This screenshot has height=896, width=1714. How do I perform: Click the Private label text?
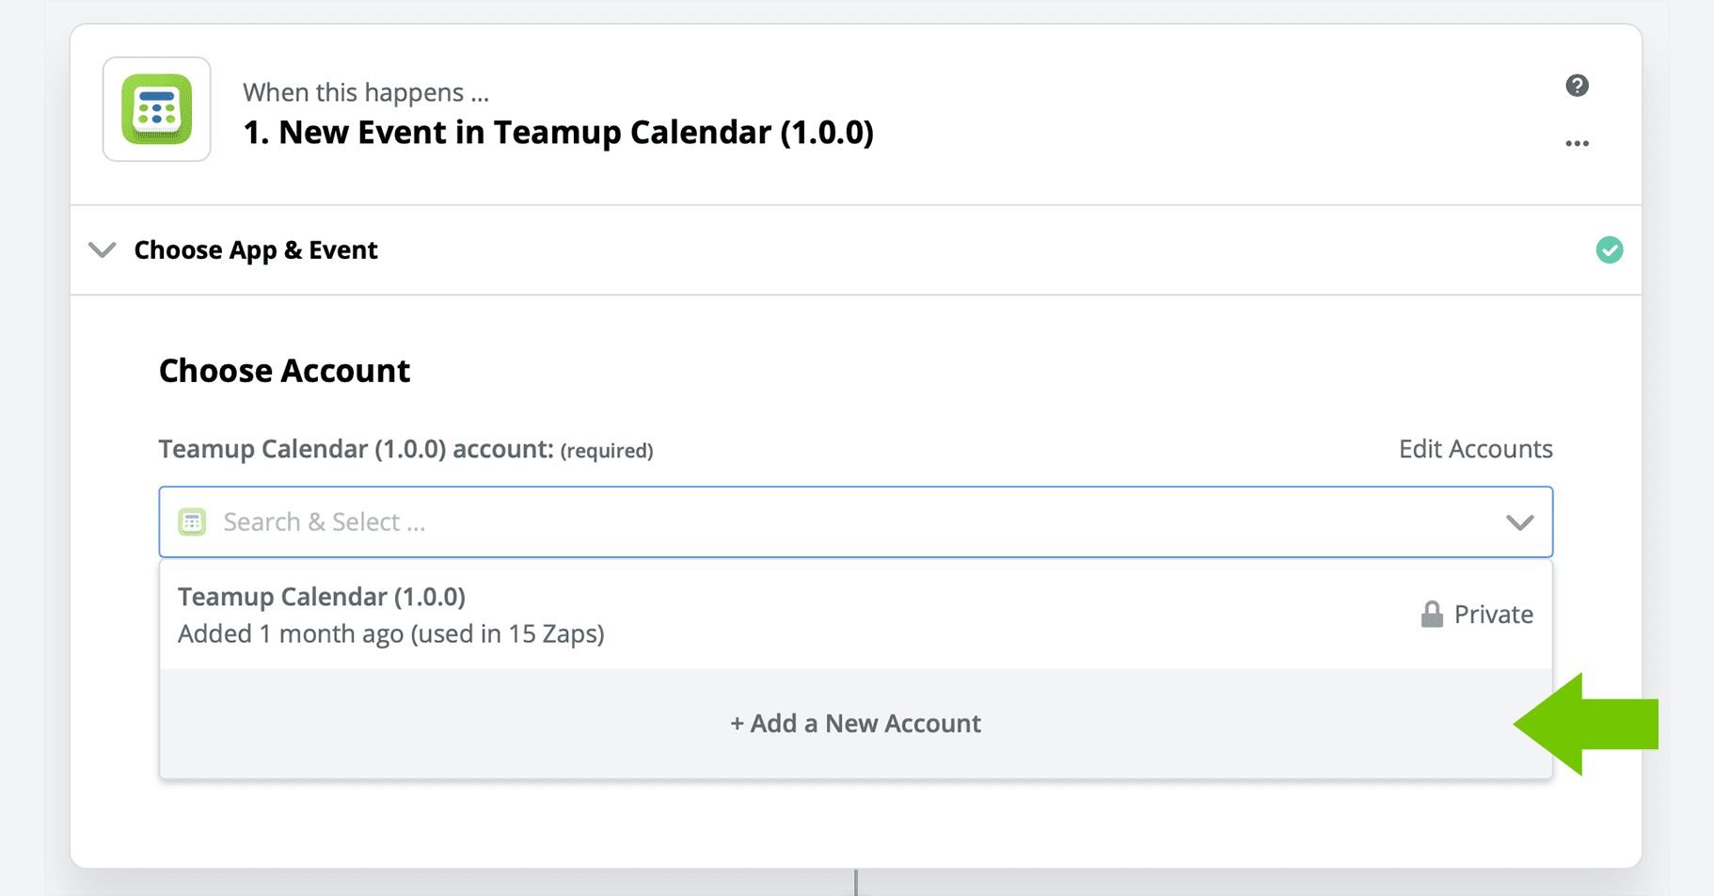coord(1493,615)
